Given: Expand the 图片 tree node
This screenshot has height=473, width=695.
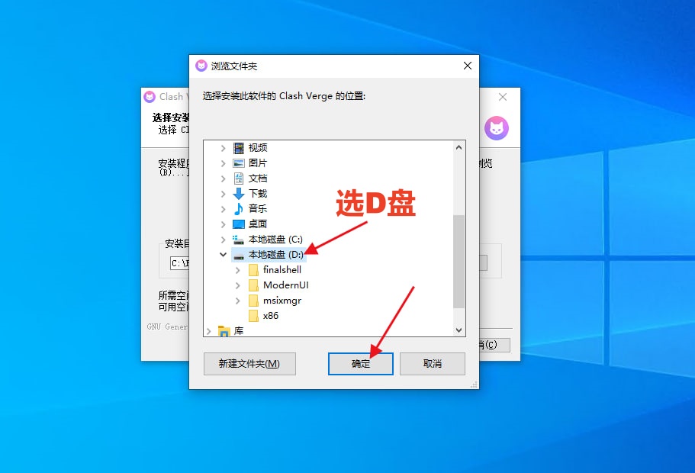Looking at the screenshot, I should coord(223,163).
